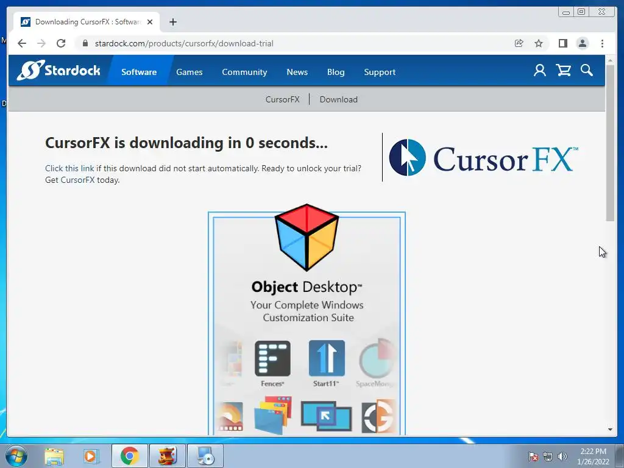Click the stacked windows app icon
Screen dimensions: 624x468
point(273,415)
